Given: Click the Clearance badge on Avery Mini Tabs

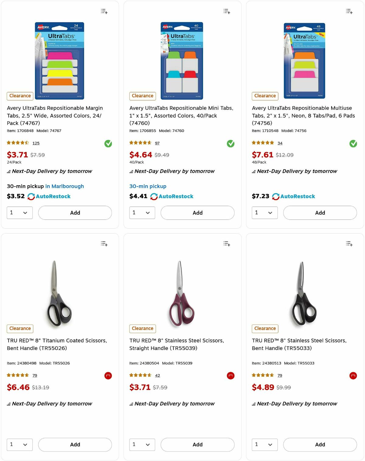Looking at the screenshot, I should tap(142, 96).
